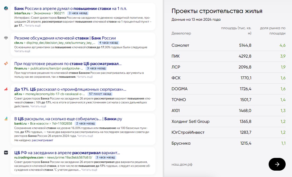Click the '2 часа назад' time badge

(x=85, y=123)
